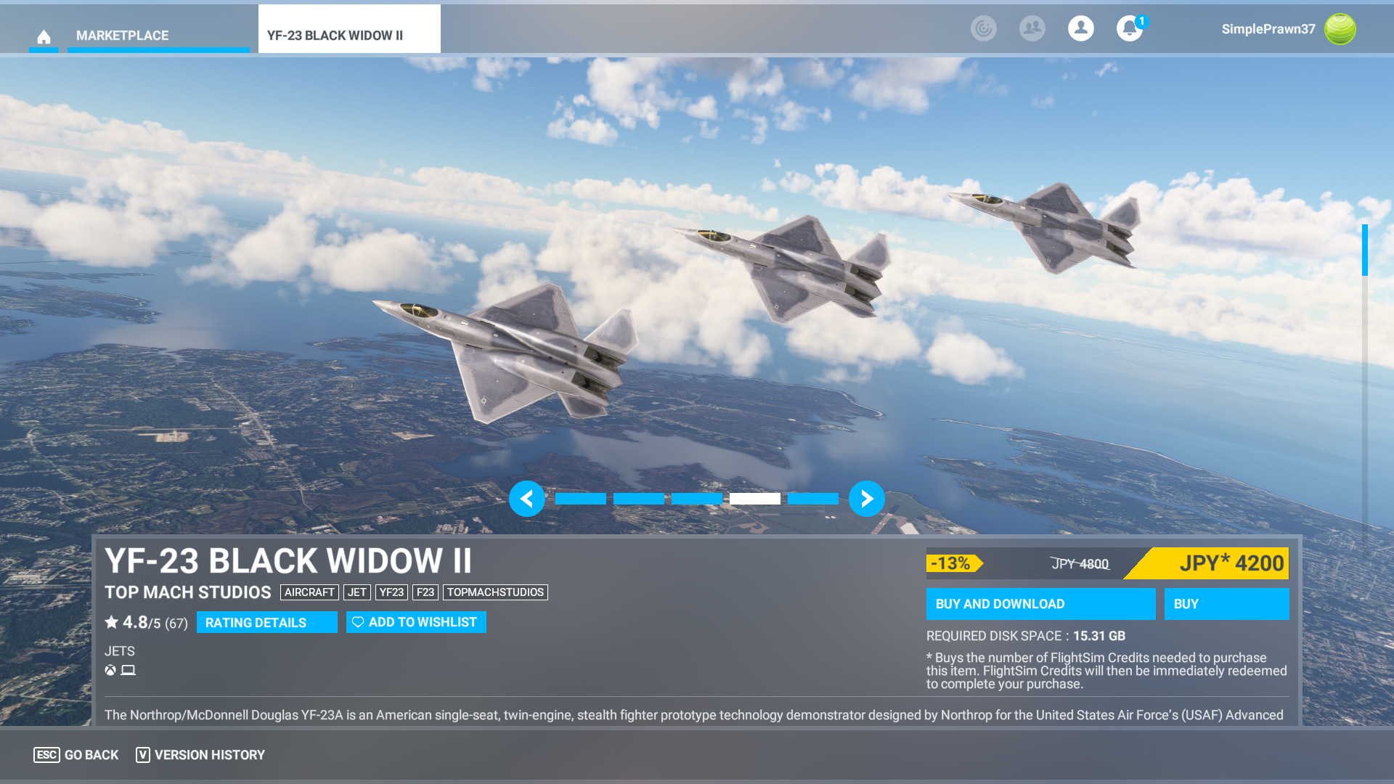The height and width of the screenshot is (784, 1394).
Task: Add item to wishlist
Action: tap(415, 622)
